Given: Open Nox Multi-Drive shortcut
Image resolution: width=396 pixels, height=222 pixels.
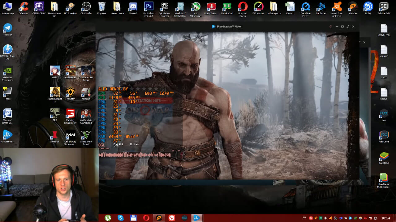Looking at the screenshot, I should pos(384,136).
